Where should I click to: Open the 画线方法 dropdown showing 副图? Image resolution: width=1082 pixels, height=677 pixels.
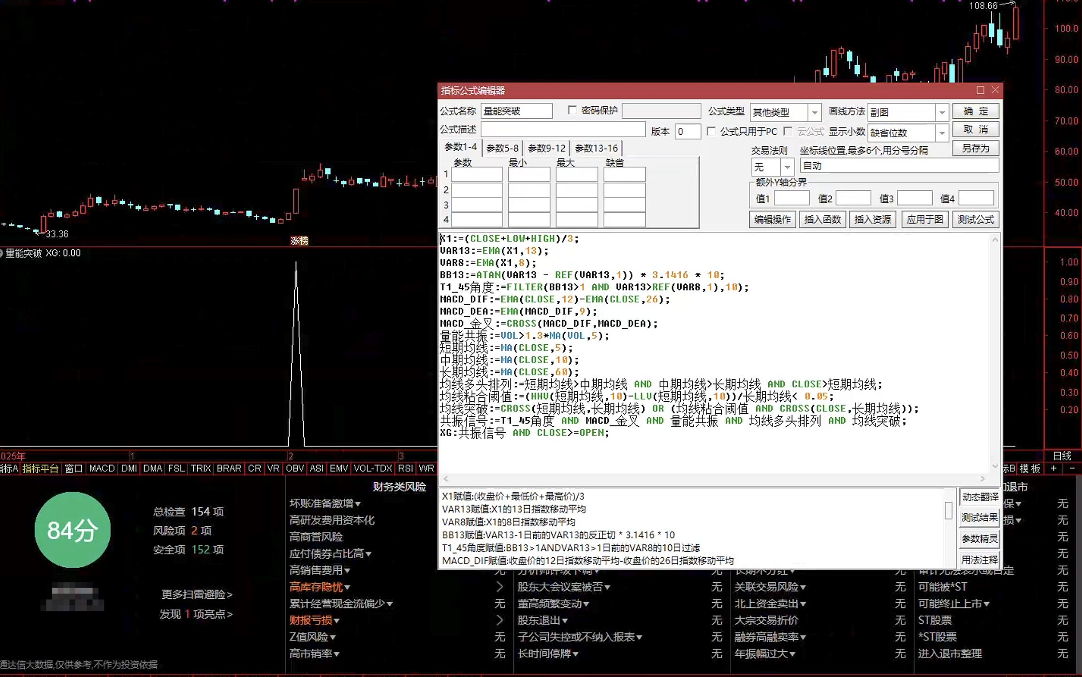[942, 113]
